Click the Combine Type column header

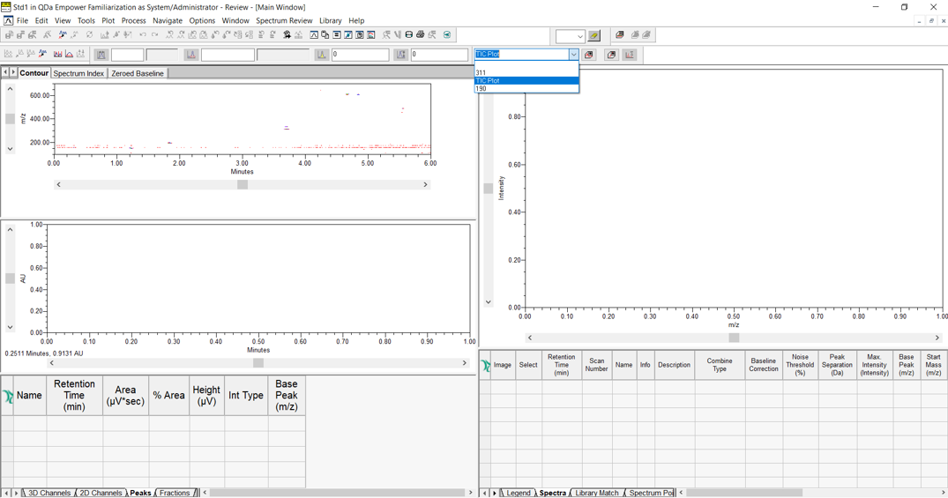[720, 364]
